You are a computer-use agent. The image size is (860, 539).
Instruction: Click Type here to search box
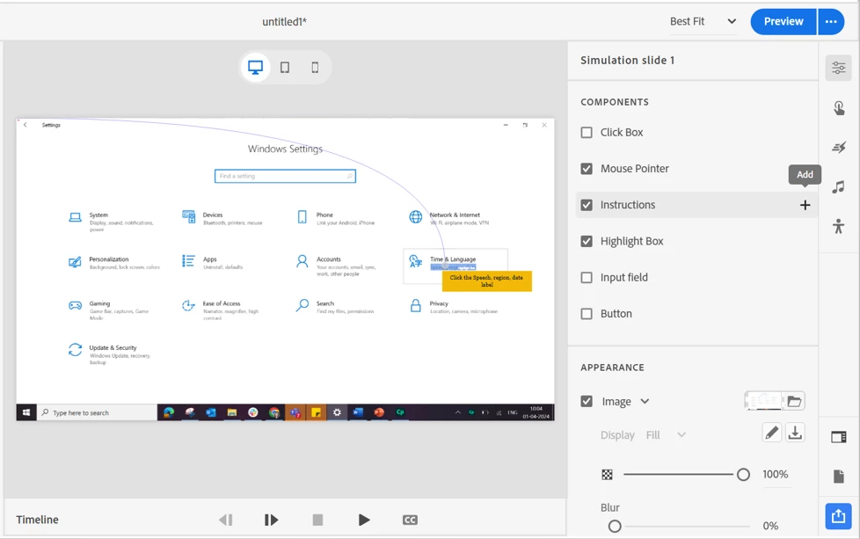pyautogui.click(x=97, y=413)
